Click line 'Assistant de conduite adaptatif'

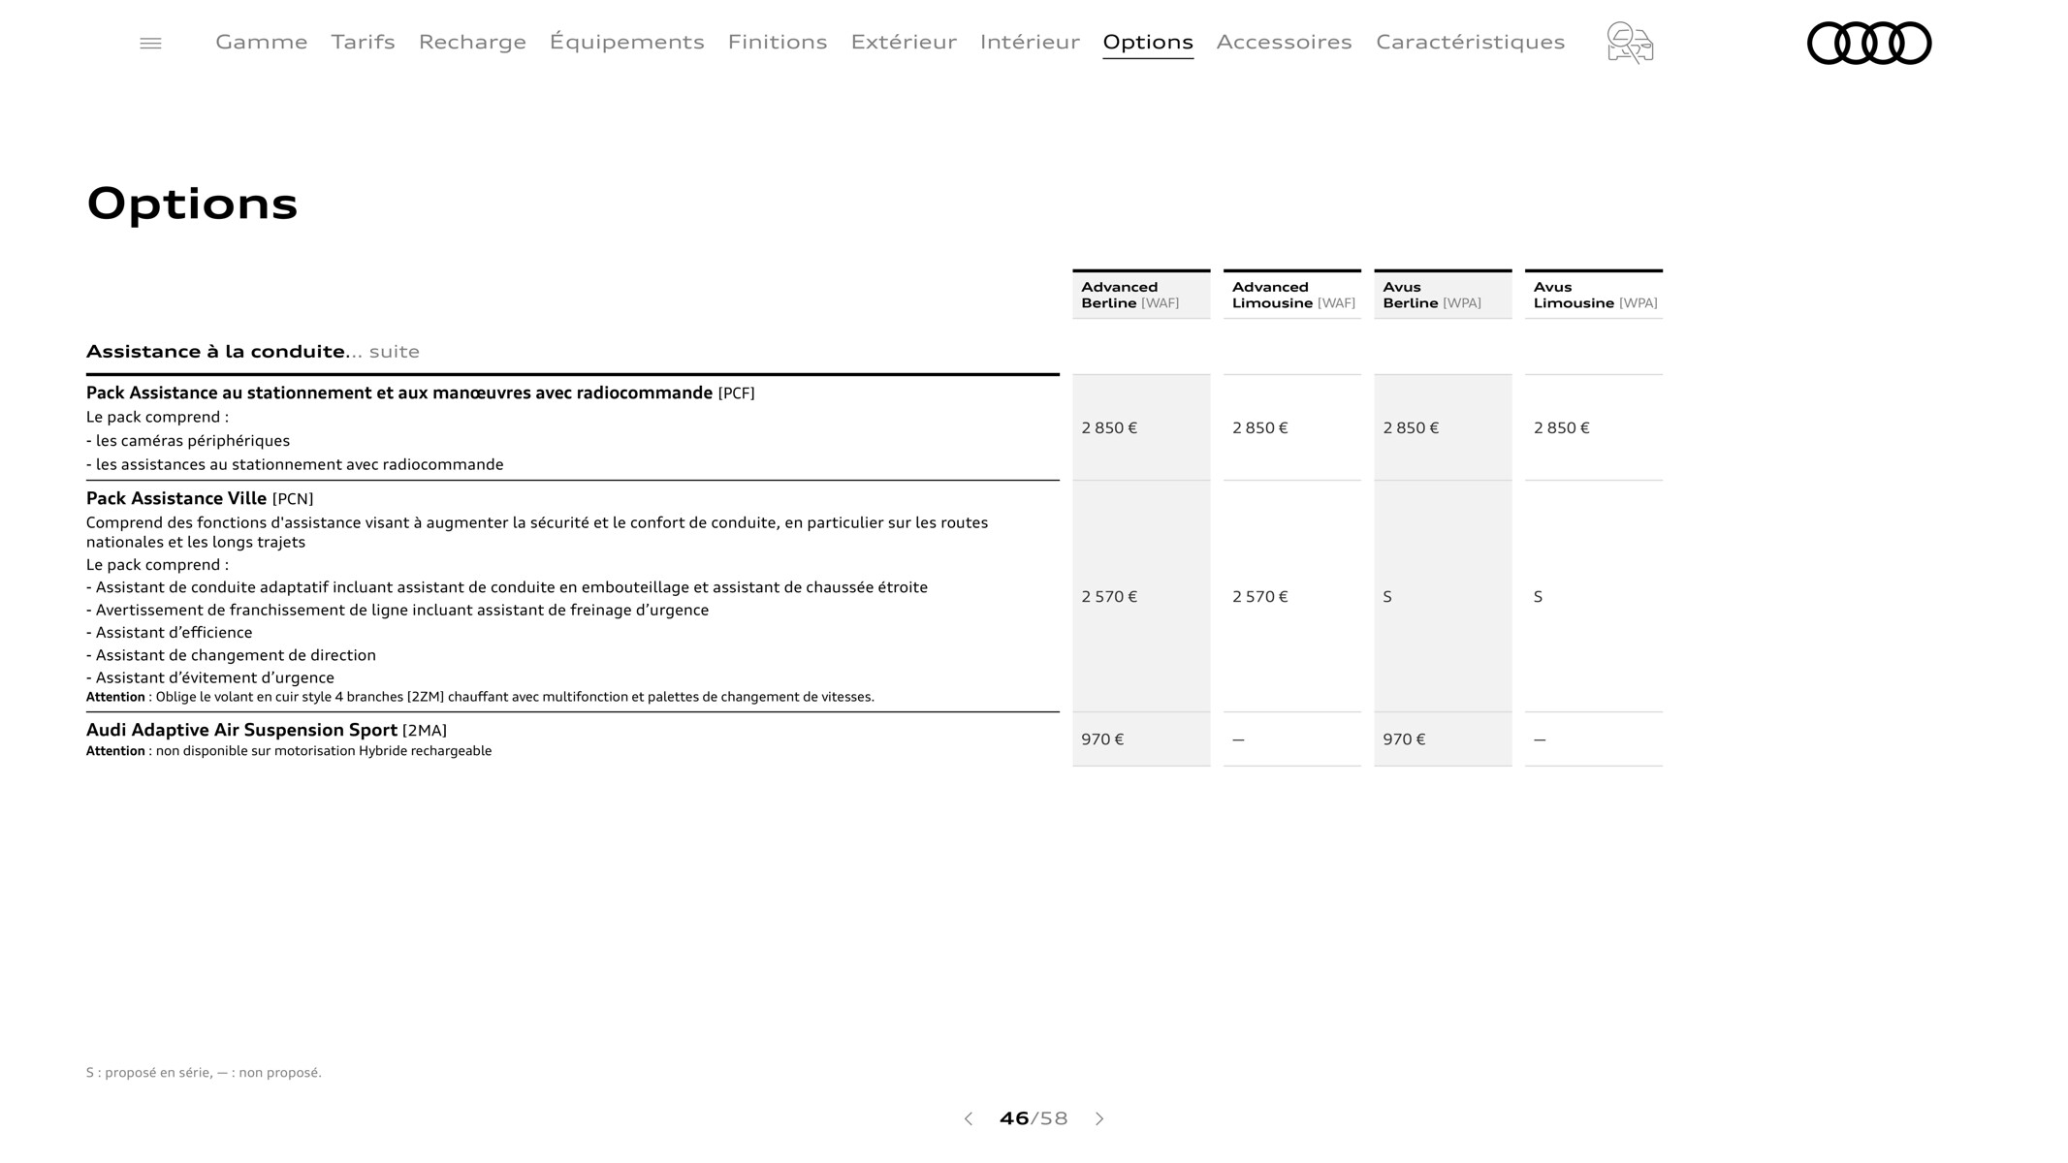[507, 587]
